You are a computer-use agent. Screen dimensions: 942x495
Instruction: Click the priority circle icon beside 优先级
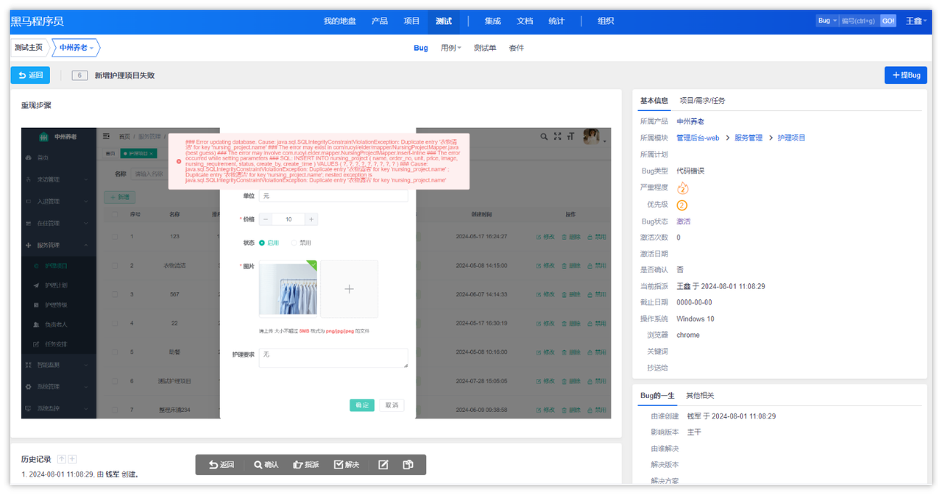pyautogui.click(x=682, y=205)
